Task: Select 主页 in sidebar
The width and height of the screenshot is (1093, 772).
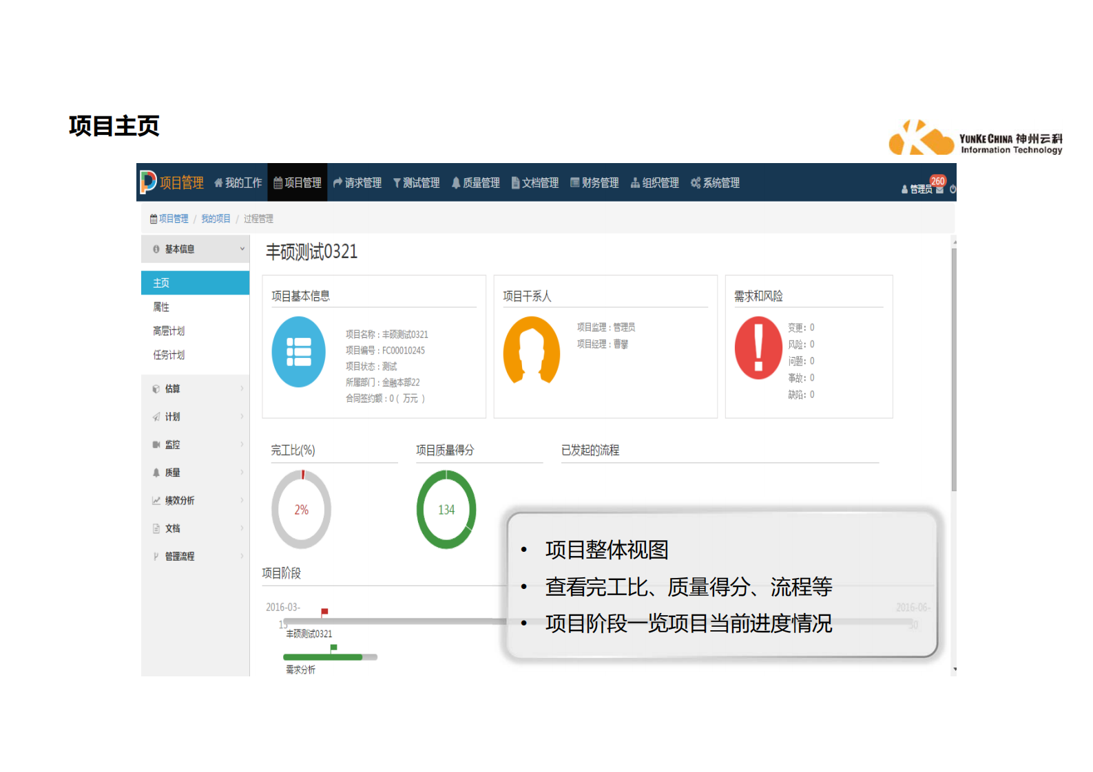Action: click(196, 283)
